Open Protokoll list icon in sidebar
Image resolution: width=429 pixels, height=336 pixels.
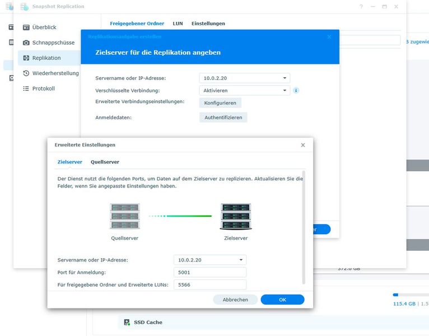tap(26, 88)
